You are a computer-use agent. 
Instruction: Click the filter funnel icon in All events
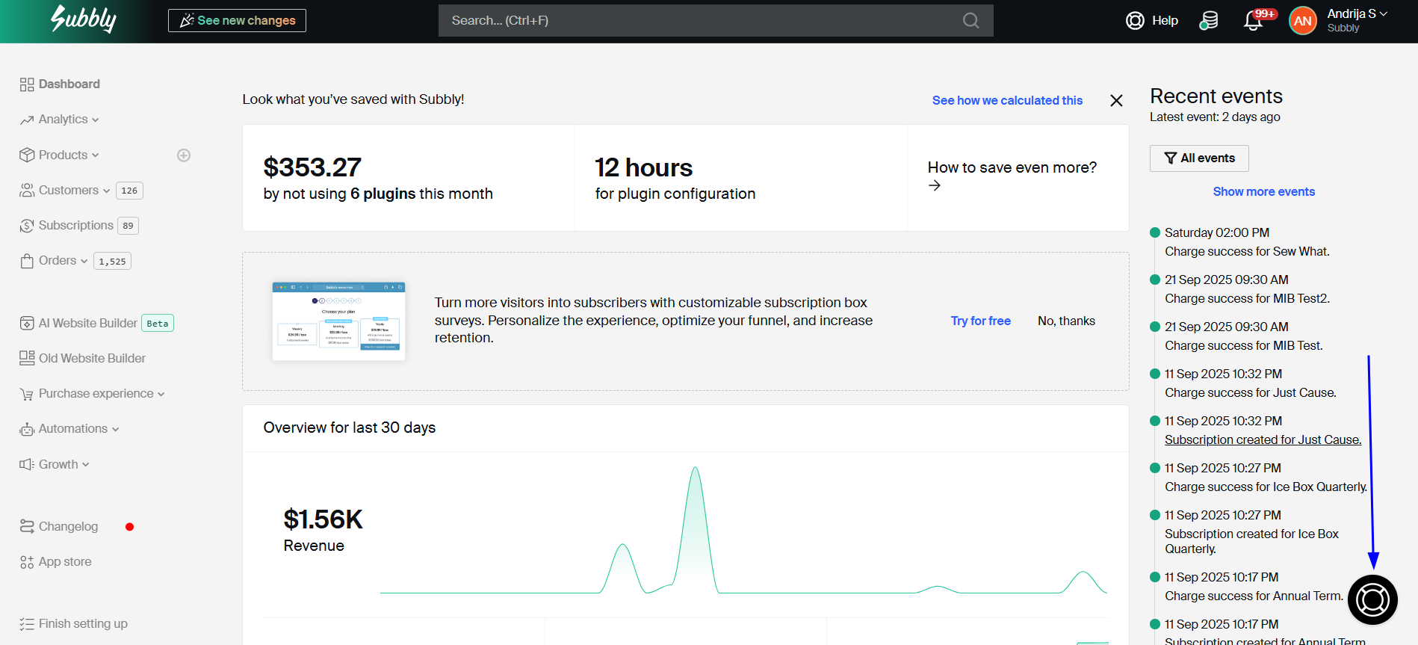[x=1171, y=158]
